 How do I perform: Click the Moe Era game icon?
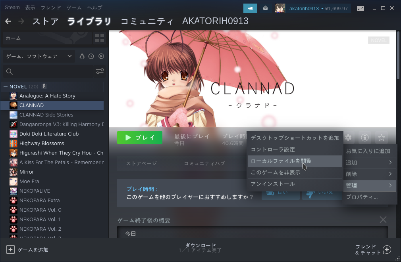pos(13,181)
